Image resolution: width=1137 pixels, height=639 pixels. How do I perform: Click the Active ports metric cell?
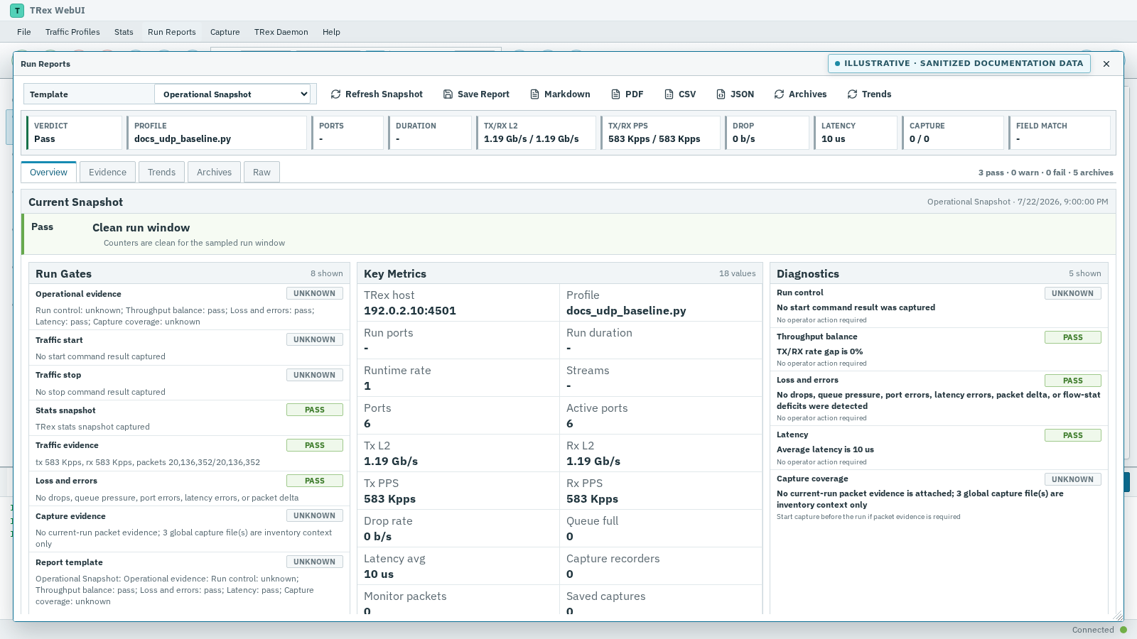661,415
